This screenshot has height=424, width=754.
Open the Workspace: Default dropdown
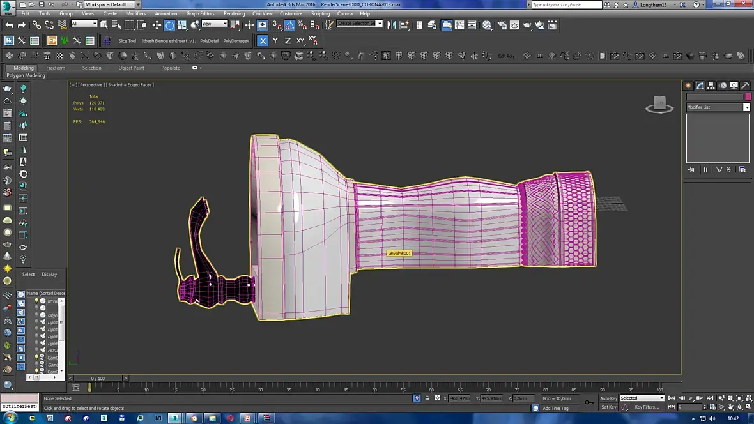[x=109, y=4]
